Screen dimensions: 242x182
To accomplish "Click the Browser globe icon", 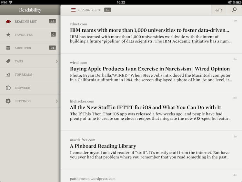I will 8,88.
